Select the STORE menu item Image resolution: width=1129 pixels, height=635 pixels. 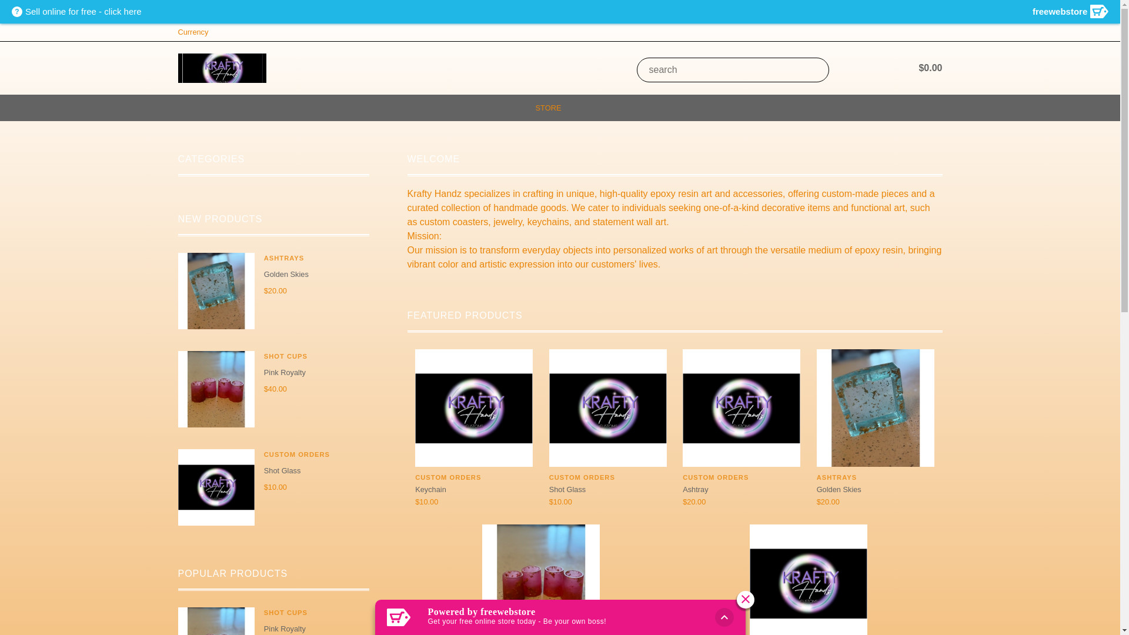coord(548,108)
